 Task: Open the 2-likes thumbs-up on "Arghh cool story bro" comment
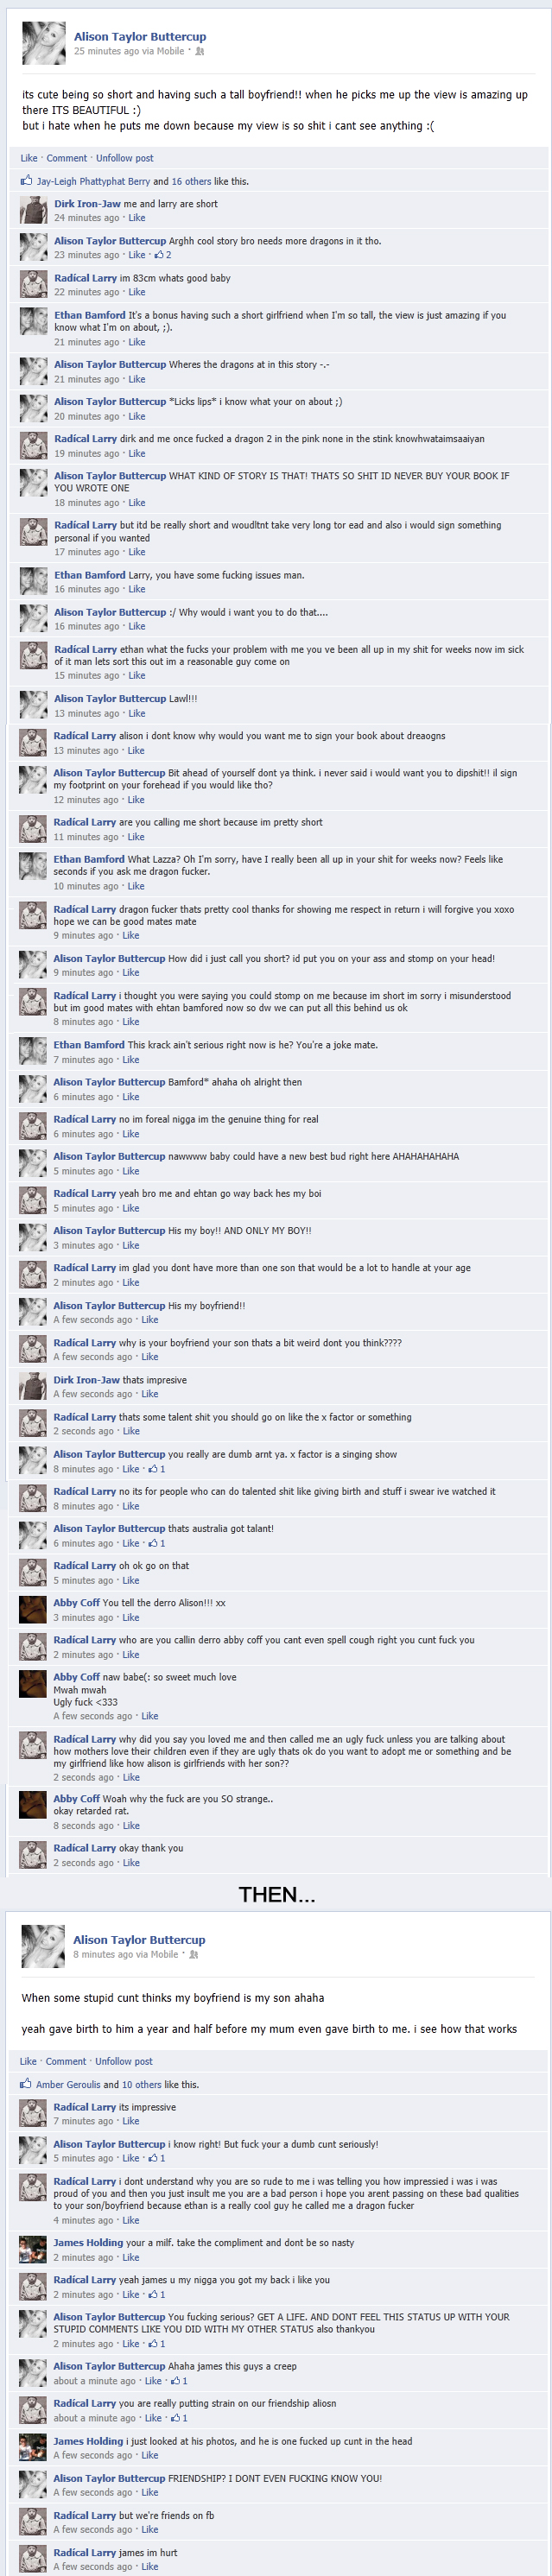pos(161,255)
